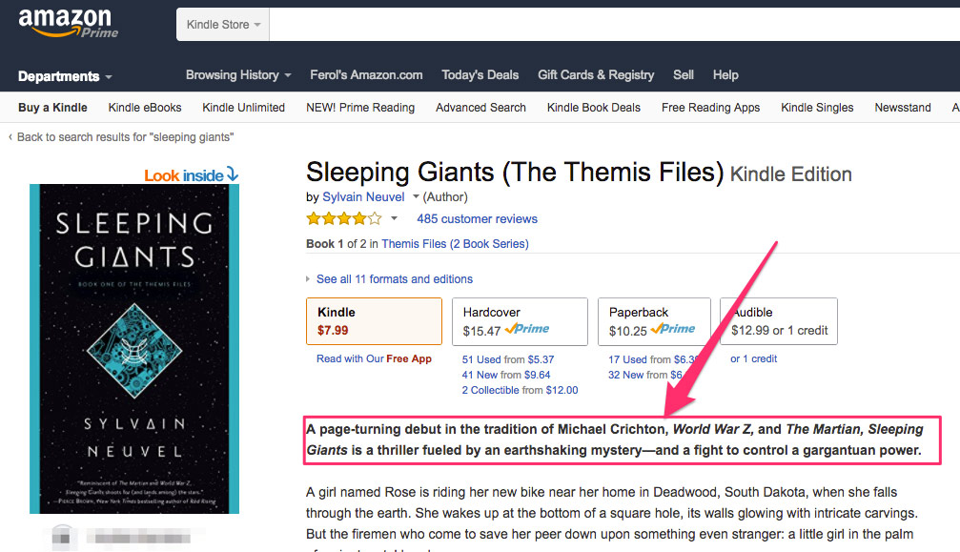Select the Paperback $10.25 format box
The image size is (960, 552).
click(654, 321)
